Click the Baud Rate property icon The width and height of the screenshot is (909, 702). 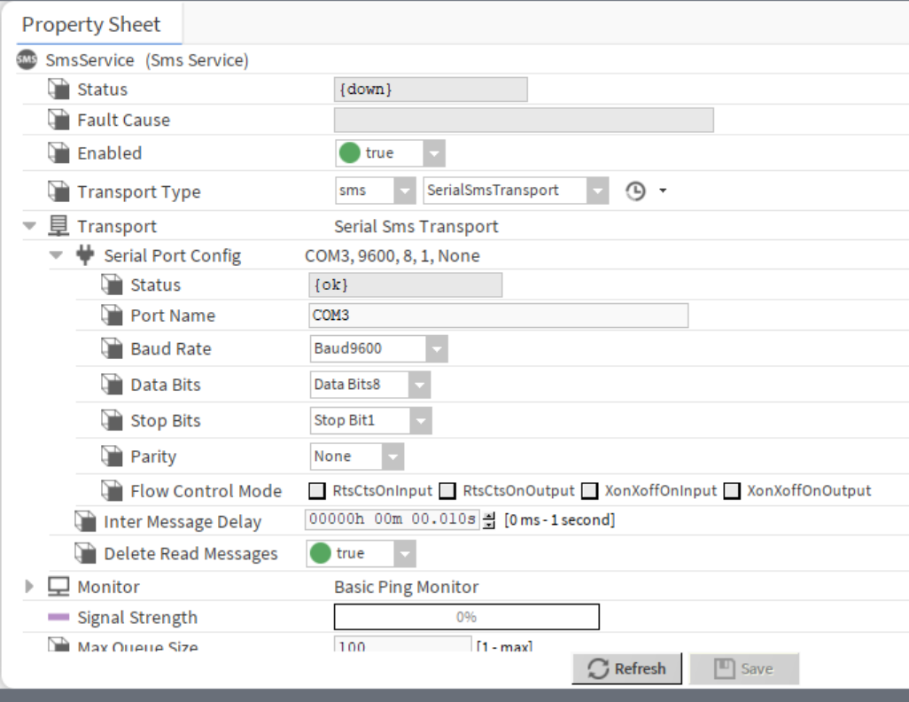[112, 349]
